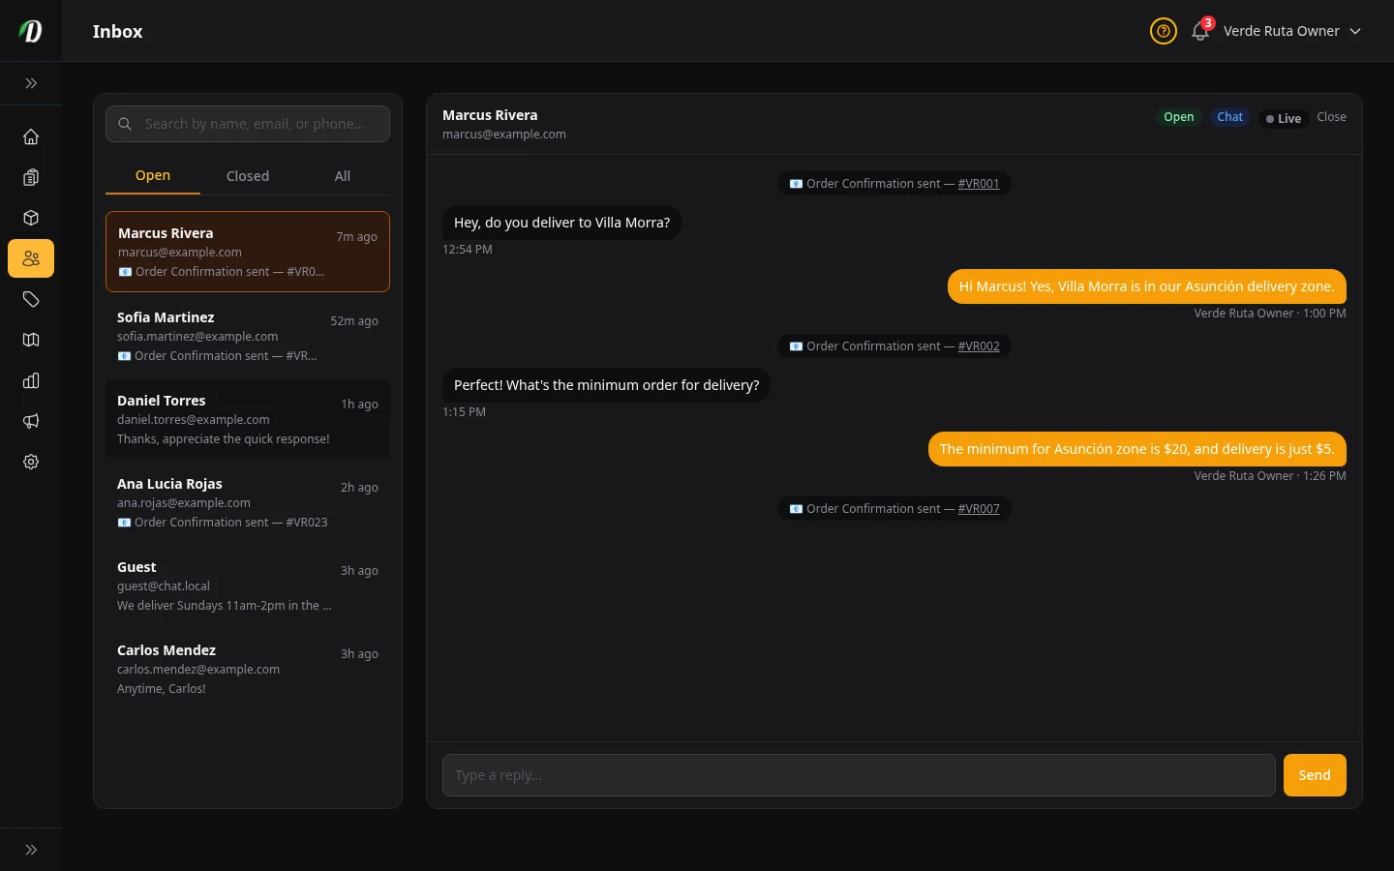The image size is (1394, 871).
Task: Switch to the All conversations tab
Action: 343,176
